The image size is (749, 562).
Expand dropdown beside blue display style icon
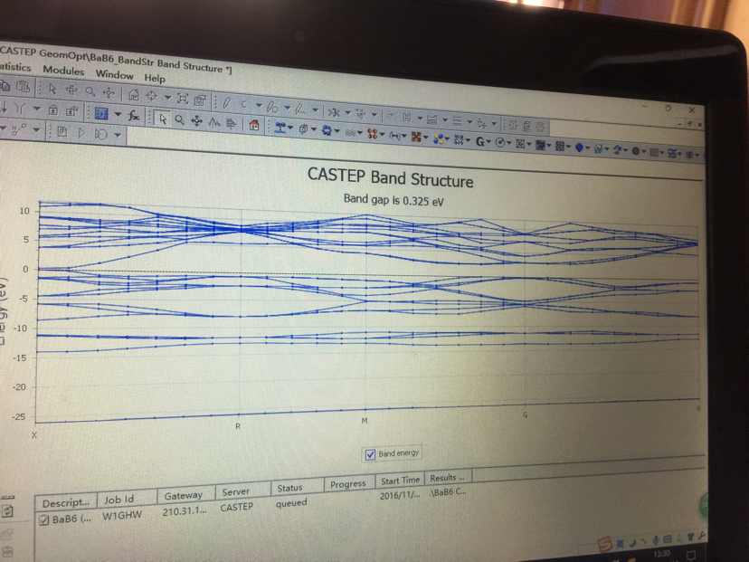(x=118, y=114)
